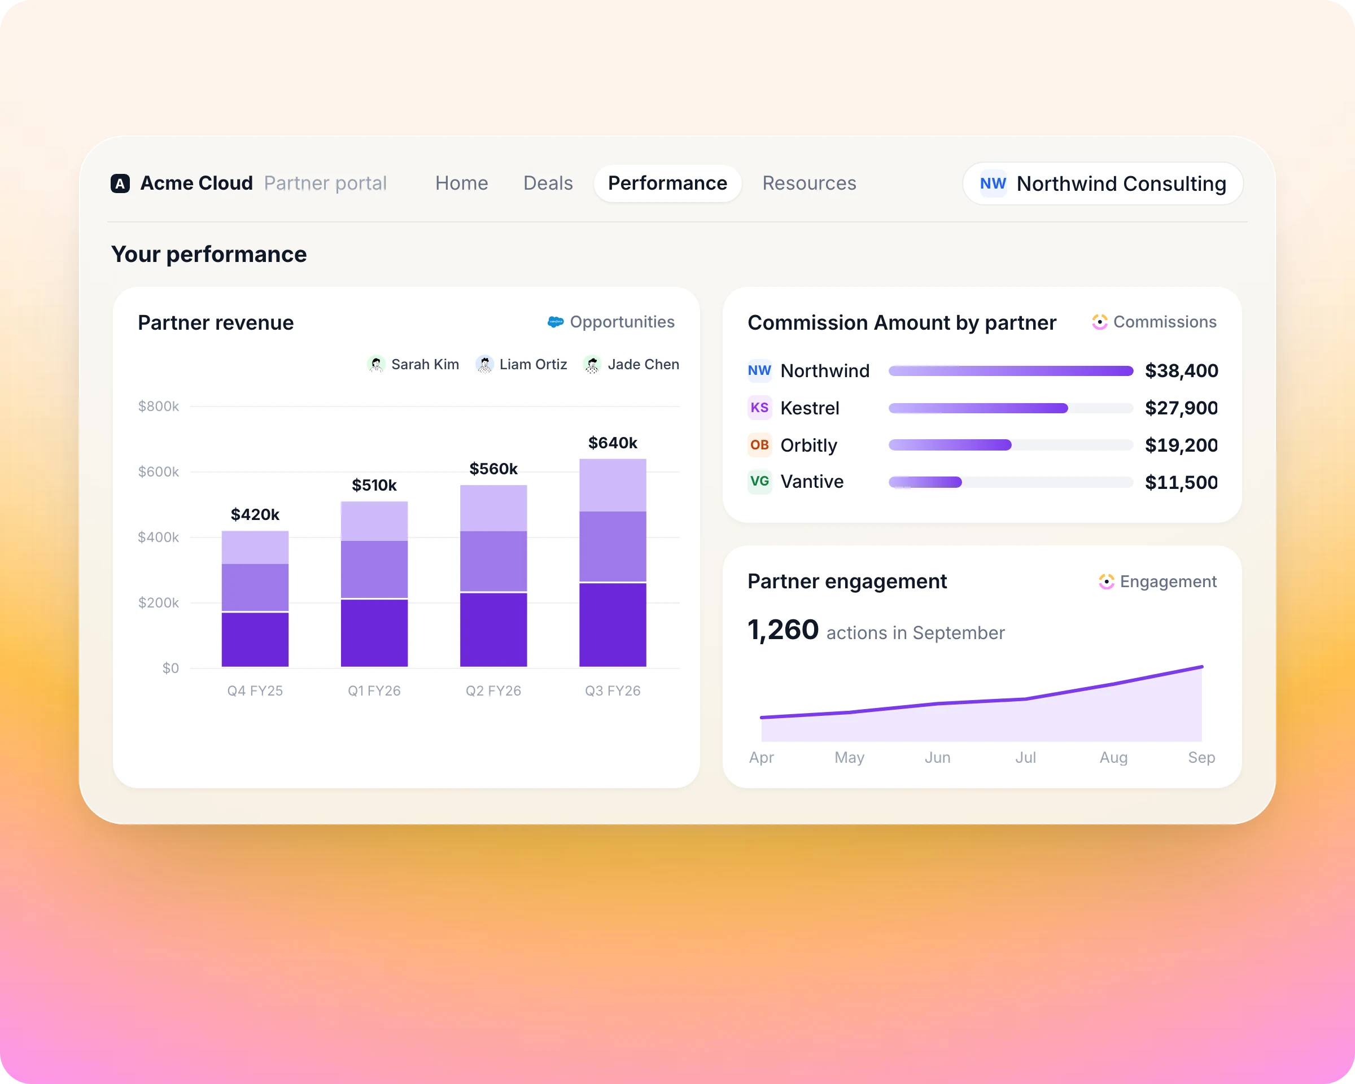Viewport: 1355px width, 1084px height.
Task: Click the $640k bar total label
Action: click(x=613, y=443)
